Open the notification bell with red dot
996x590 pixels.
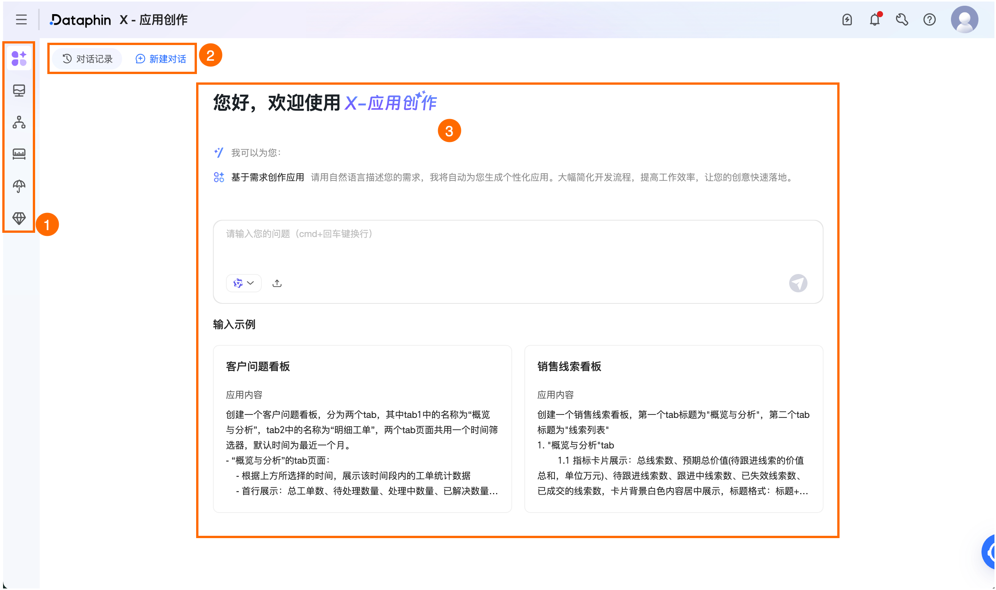click(x=875, y=19)
